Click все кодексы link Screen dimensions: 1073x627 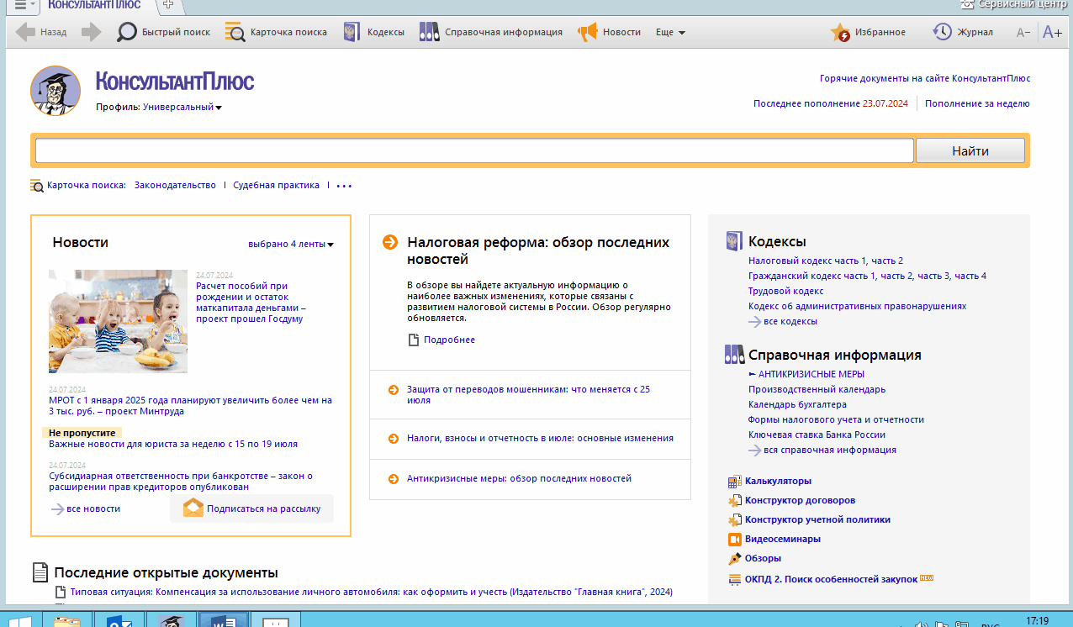pyautogui.click(x=790, y=322)
